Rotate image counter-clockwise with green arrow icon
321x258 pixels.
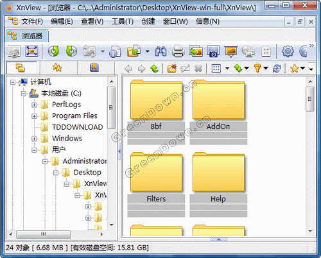53,51
